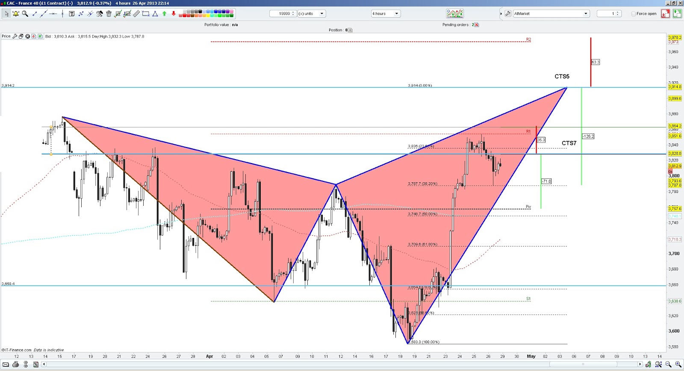Select the cursor pointer tool
This screenshot has height=371, width=684.
pos(6,14)
